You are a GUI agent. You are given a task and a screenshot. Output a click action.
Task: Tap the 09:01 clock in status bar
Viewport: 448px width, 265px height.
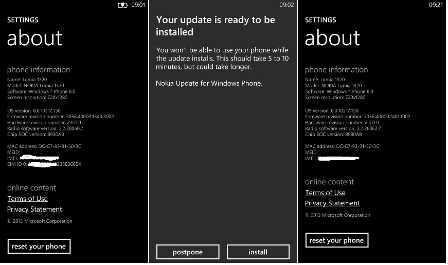138,5
